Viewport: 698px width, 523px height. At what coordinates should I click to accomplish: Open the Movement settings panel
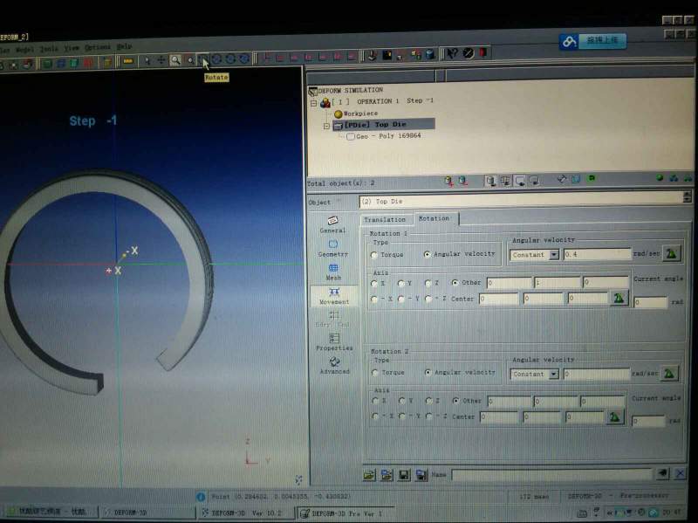334,296
